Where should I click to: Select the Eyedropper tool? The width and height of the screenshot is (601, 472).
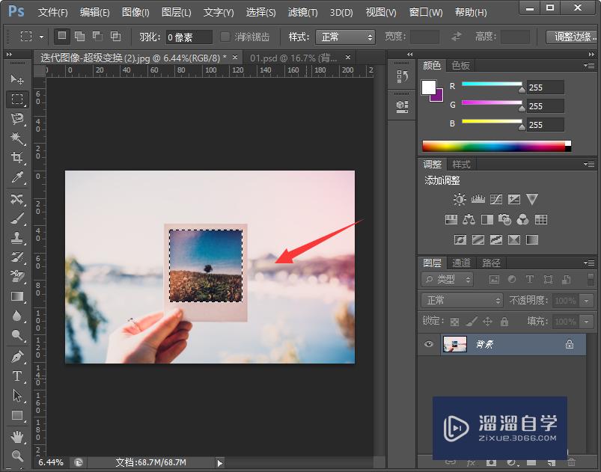[16, 177]
